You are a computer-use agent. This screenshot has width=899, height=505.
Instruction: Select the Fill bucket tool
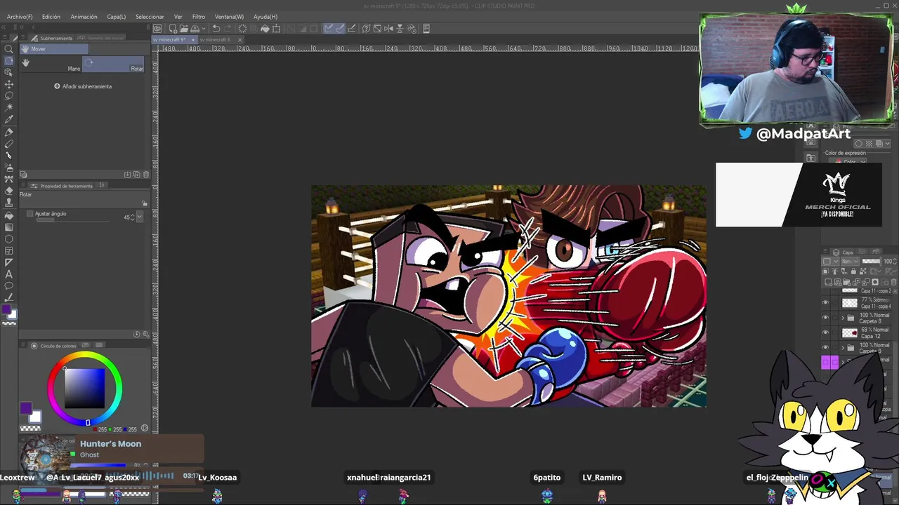[x=9, y=215]
